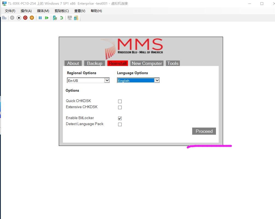The height and width of the screenshot is (219, 275).
Task: Open the 查看(V) menu
Action: tap(80, 11)
